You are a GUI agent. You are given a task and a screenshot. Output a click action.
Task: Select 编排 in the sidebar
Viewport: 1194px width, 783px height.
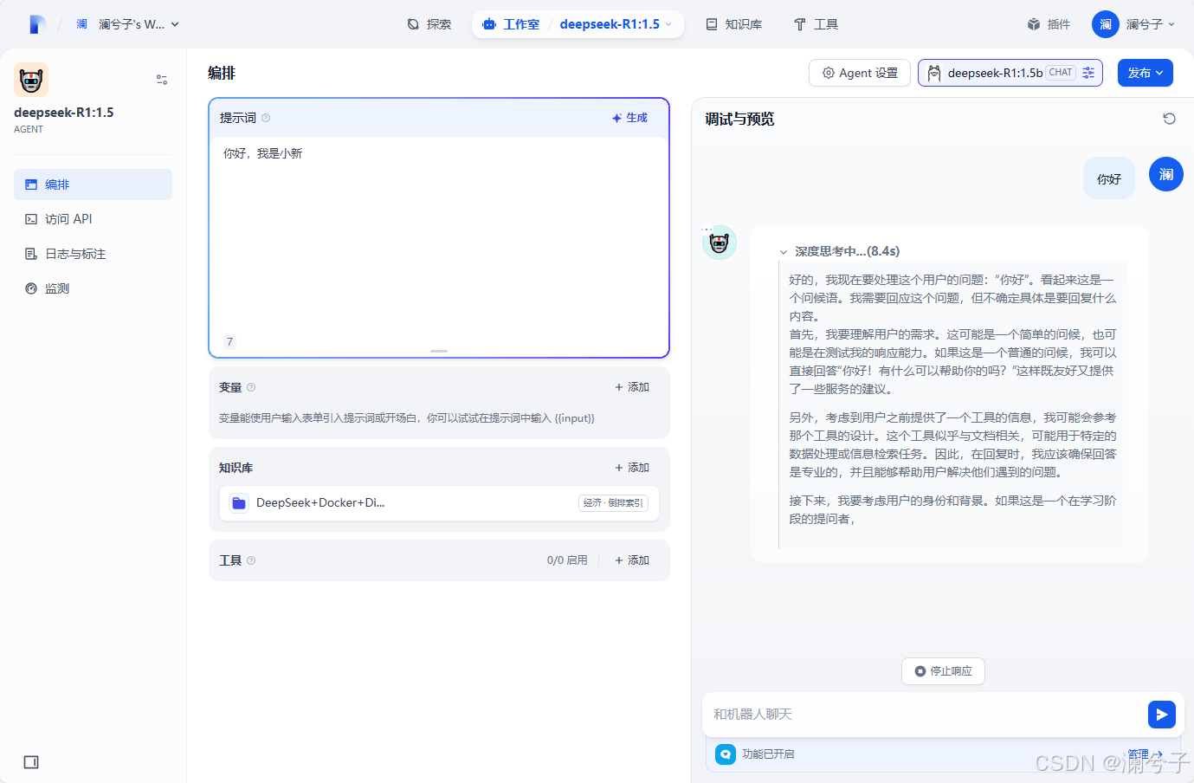click(93, 184)
